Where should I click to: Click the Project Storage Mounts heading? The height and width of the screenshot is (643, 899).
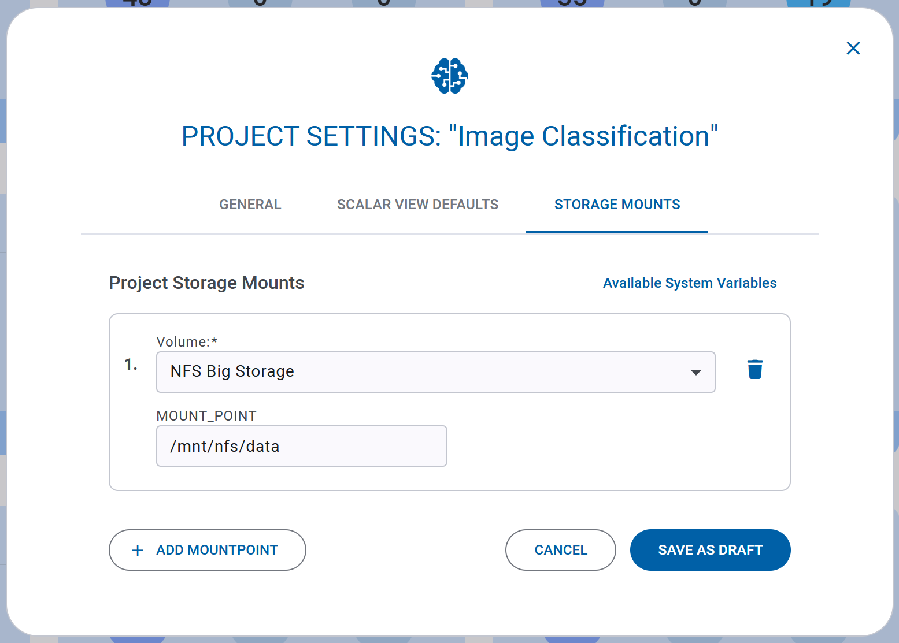pos(206,283)
